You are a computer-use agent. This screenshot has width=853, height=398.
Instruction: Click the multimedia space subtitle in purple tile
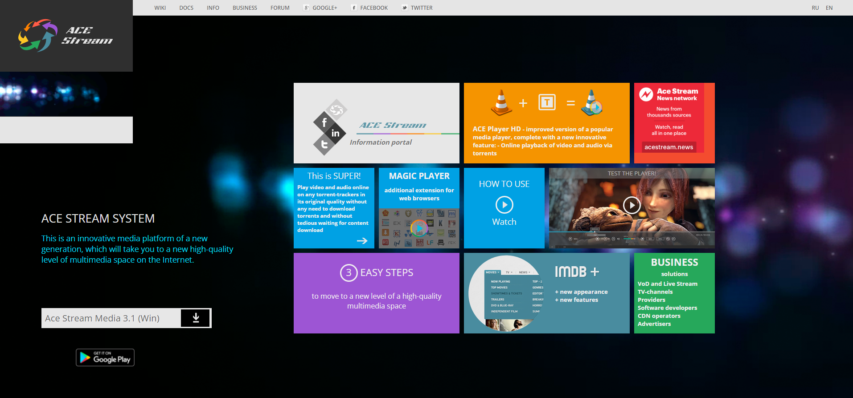(377, 301)
